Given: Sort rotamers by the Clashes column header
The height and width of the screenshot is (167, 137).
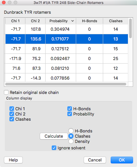Looking at the screenshot, I should (116, 21).
